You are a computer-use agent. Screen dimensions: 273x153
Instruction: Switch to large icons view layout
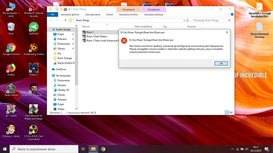(x=232, y=113)
